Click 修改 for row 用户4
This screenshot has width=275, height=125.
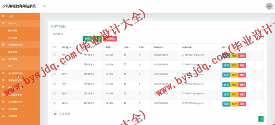click(x=234, y=85)
